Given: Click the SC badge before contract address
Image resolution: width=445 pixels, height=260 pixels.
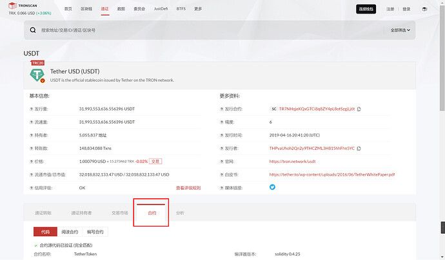Looking at the screenshot, I should point(273,109).
